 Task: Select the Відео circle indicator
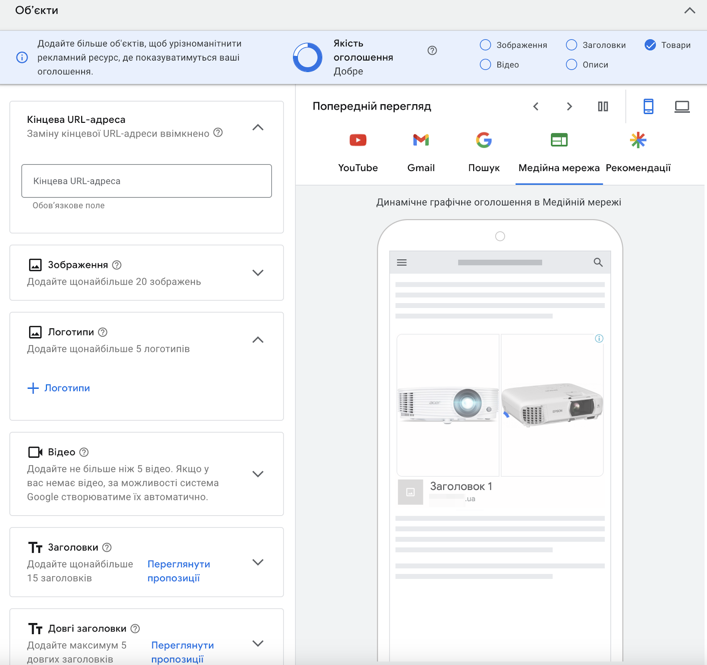pos(485,65)
